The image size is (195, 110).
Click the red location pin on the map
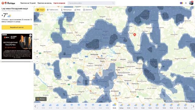click(135, 35)
